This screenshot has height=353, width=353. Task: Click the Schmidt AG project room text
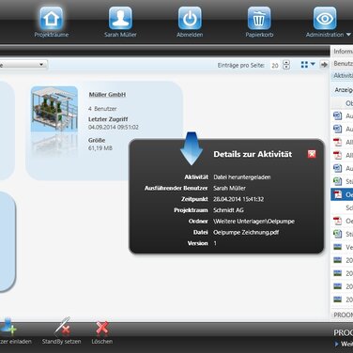coord(228,210)
